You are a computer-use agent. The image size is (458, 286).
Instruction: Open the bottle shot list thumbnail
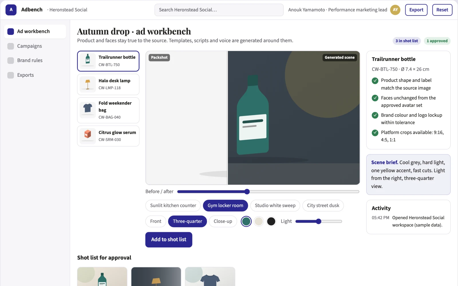[102, 277]
